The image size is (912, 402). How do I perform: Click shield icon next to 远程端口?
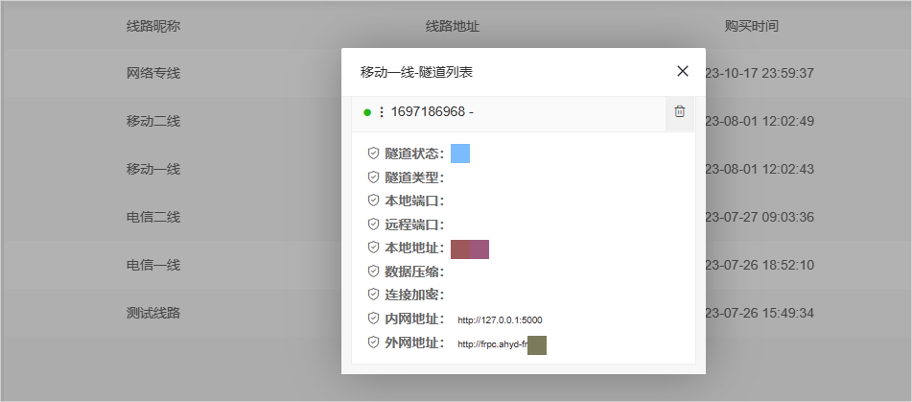pos(373,225)
